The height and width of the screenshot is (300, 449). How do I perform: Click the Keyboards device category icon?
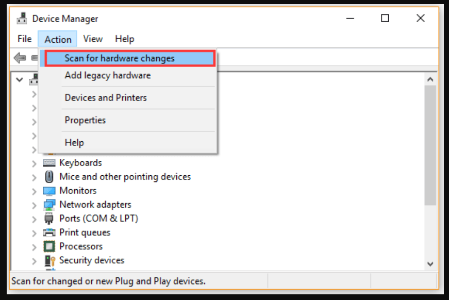(x=49, y=162)
